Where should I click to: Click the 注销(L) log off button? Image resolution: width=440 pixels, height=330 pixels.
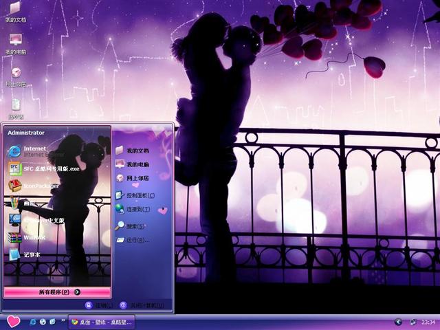click(x=99, y=305)
